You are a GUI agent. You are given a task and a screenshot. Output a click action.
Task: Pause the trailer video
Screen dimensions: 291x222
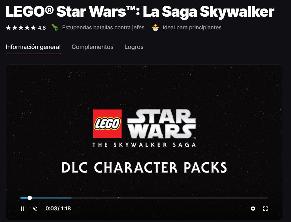(x=23, y=209)
